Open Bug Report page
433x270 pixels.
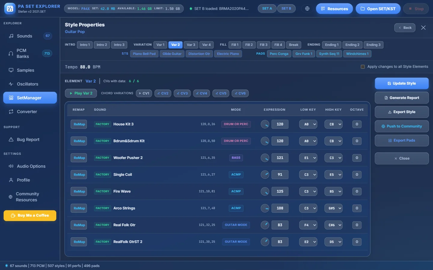point(30,139)
